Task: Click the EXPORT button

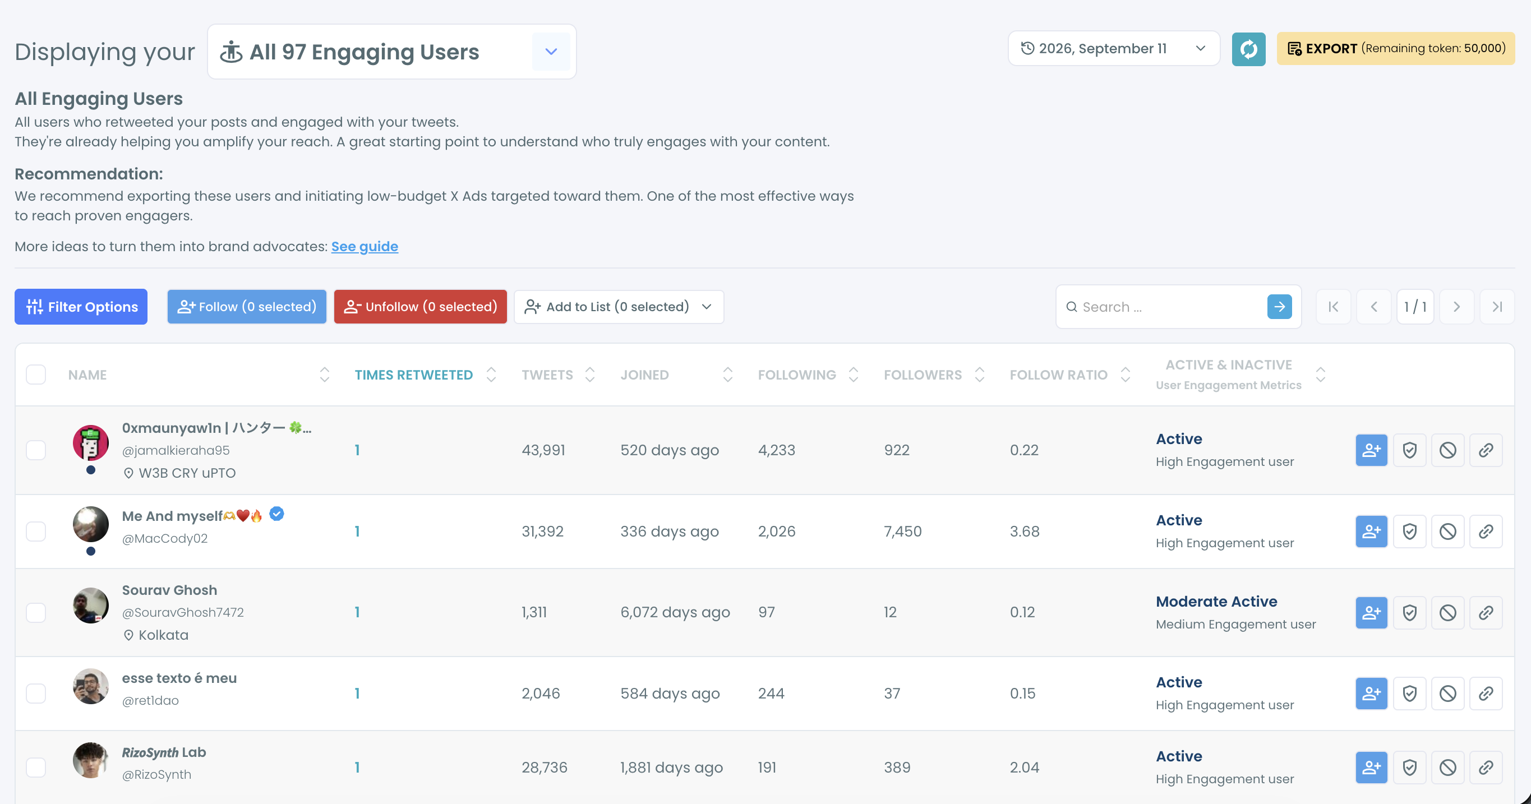Action: click(x=1395, y=49)
